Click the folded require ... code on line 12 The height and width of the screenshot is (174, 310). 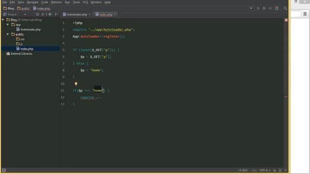coord(91,97)
